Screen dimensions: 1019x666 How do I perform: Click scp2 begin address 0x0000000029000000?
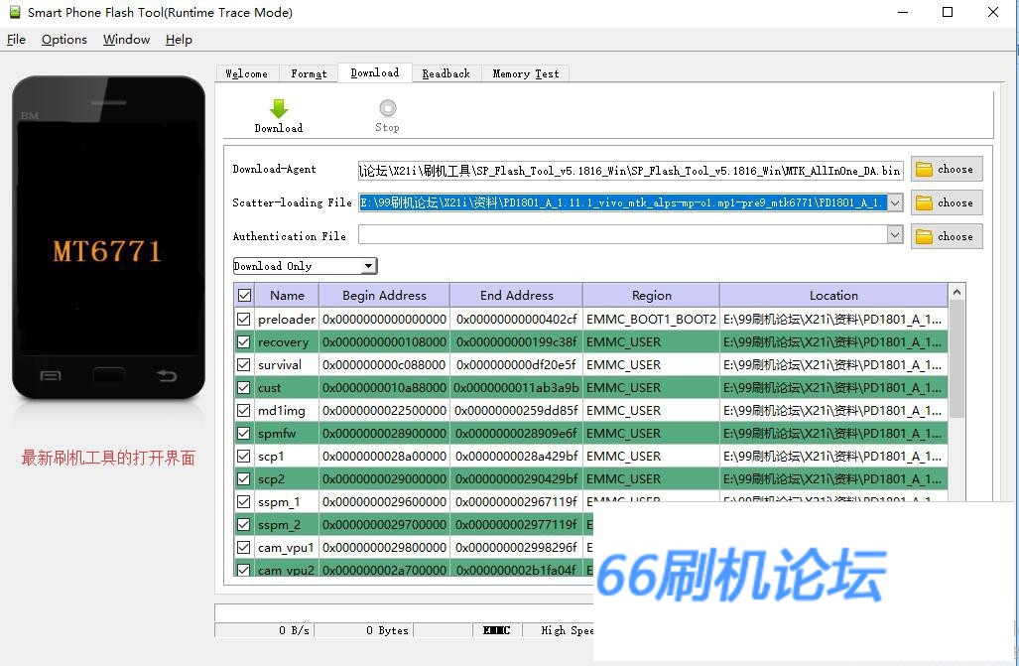click(384, 478)
